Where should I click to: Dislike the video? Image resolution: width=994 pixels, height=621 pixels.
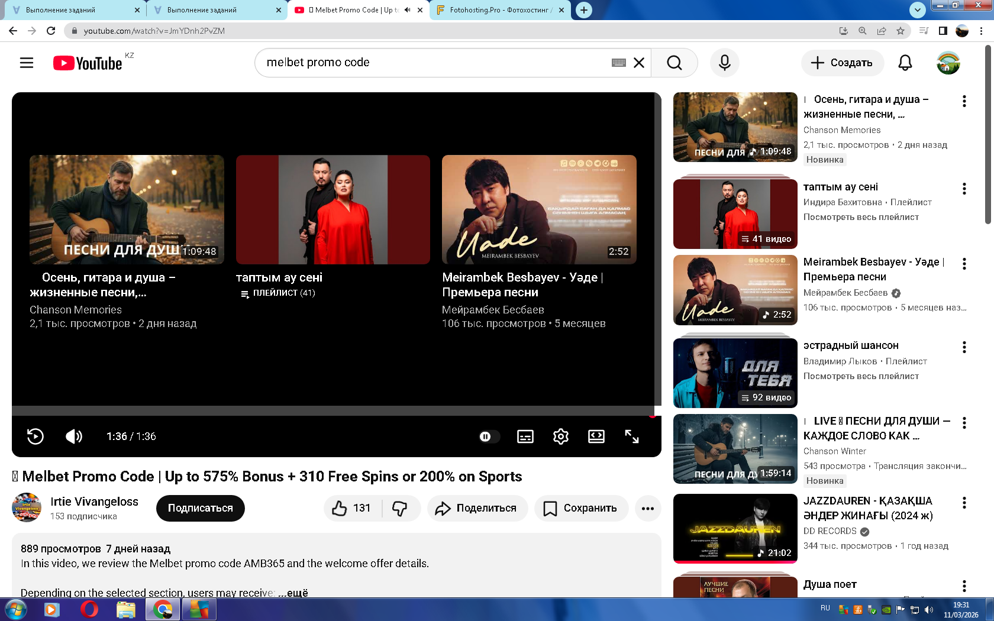click(x=401, y=508)
